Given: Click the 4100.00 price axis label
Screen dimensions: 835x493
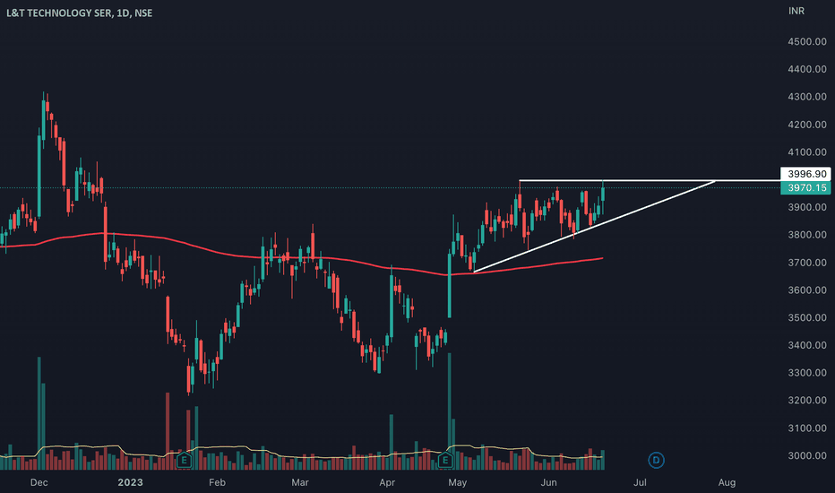Looking at the screenshot, I should [807, 151].
